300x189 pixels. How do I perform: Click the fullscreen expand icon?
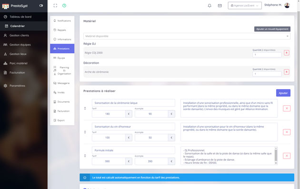pos(55,6)
